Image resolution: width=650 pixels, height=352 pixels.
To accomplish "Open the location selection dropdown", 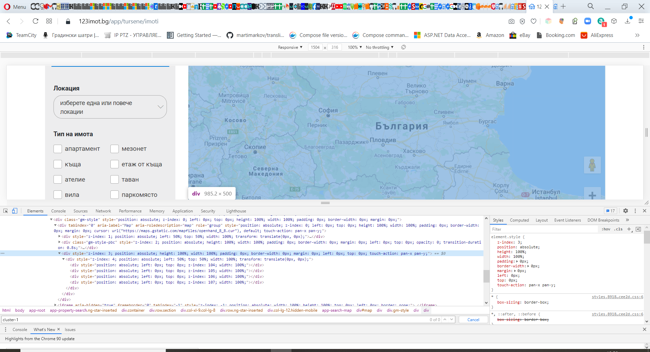I will (x=110, y=107).
